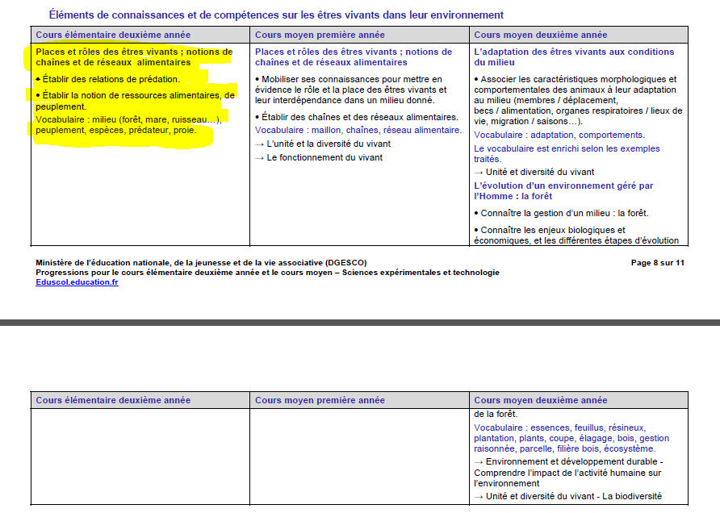Select top table header Cours élémentaire deuxième année
Screen dimensions: 720x513
tap(113, 35)
